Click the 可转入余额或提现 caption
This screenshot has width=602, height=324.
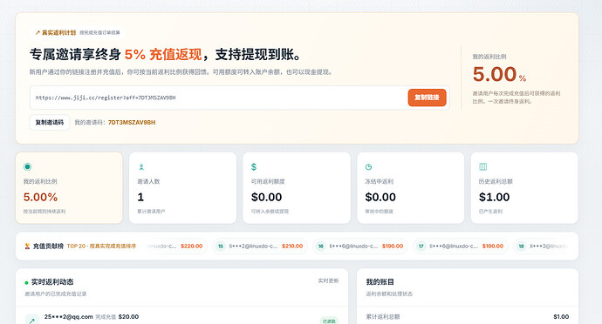[x=270, y=212]
